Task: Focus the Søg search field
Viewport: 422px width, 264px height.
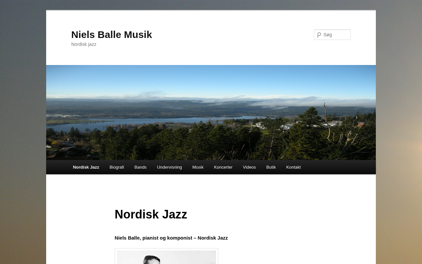Action: pyautogui.click(x=332, y=35)
